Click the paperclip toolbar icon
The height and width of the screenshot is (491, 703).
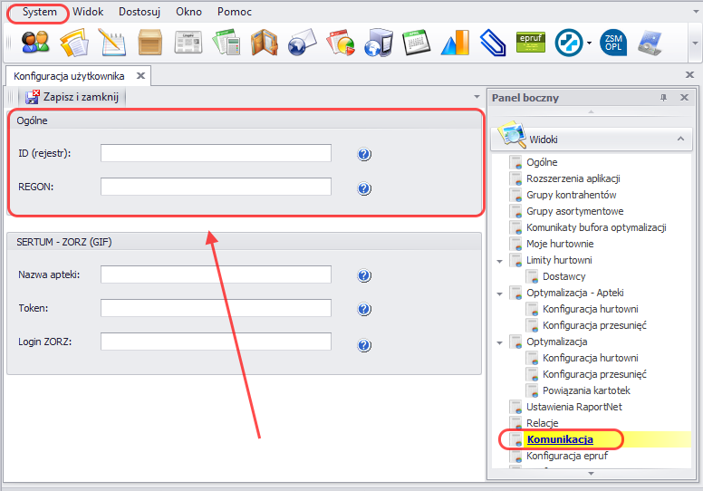click(492, 43)
